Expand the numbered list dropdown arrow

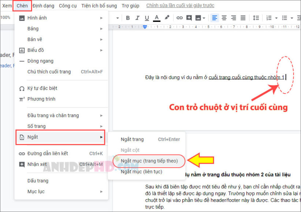[x=276, y=18]
